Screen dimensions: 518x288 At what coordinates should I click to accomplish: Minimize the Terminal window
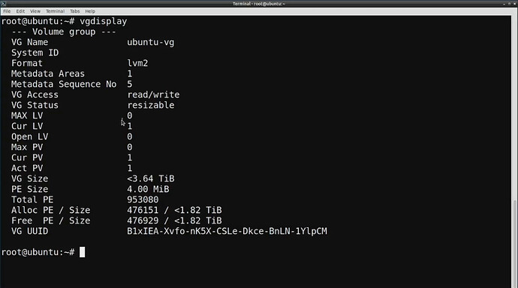click(x=504, y=4)
